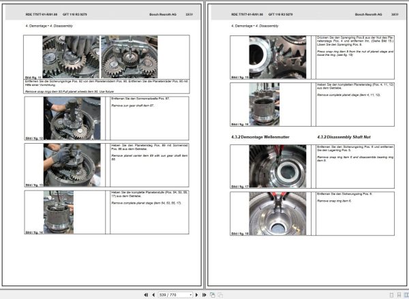Screen dimensions: 409x299
Task: Click the fig. 18 snap ring pliers photo
Action: 277,213
